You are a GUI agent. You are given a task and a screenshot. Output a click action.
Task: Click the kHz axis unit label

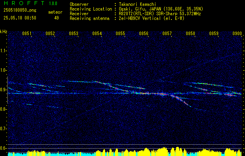4,32
